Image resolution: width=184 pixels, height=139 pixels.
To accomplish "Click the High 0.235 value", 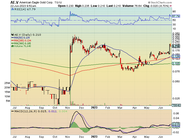I will [82, 6].
